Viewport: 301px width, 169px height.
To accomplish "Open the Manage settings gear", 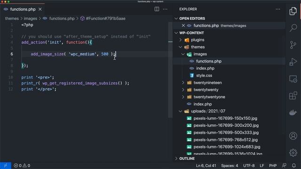I will pos(293,153).
